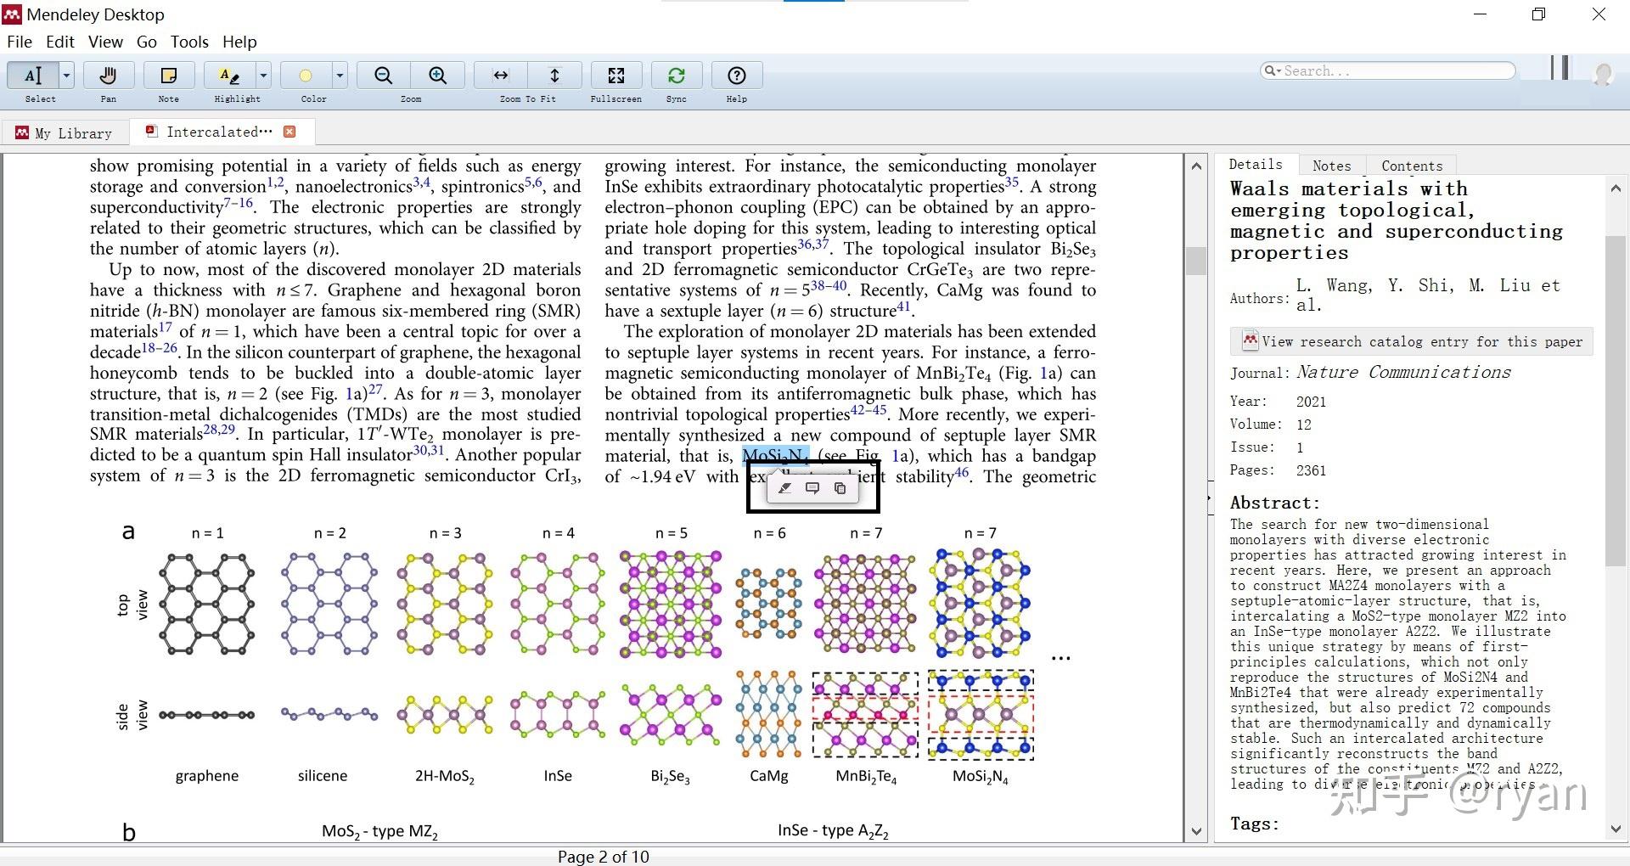Screen dimensions: 1630x866
Task: Zoom in with the plus magnifier
Action: pyautogui.click(x=438, y=76)
